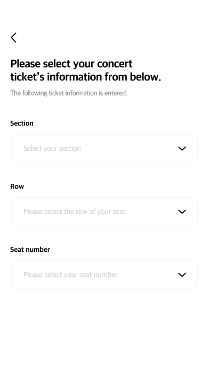209x372 pixels.
Task: Open the Section dropdown box
Action: [x=104, y=149]
